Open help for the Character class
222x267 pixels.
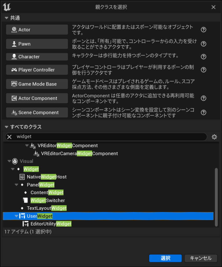click(203, 57)
